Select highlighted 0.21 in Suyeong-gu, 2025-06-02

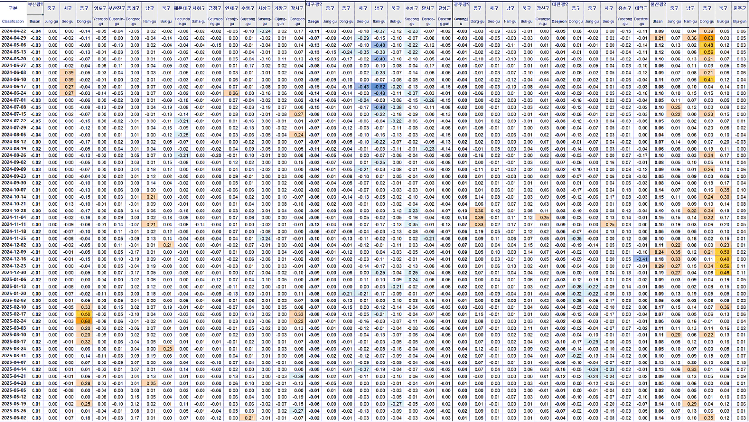248,418
